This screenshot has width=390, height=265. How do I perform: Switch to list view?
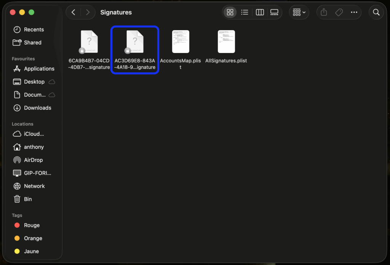[245, 13]
